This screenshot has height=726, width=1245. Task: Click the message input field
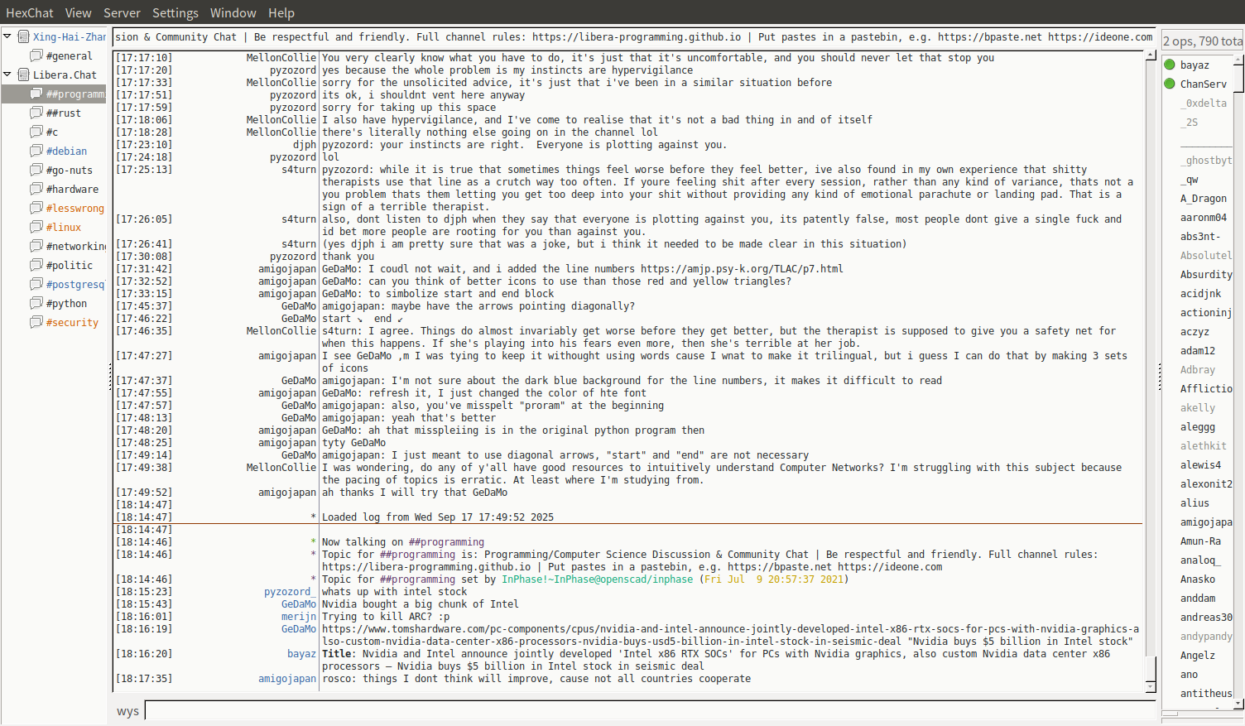click(x=649, y=711)
